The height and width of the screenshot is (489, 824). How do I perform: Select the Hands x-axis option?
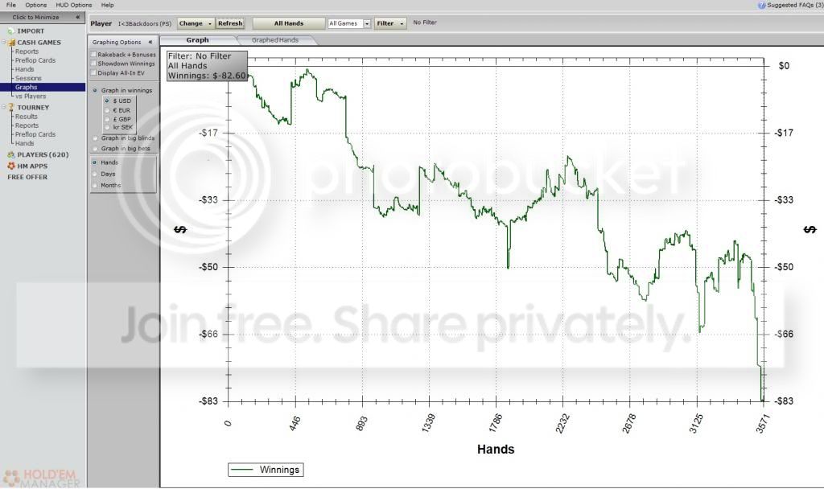(x=95, y=162)
